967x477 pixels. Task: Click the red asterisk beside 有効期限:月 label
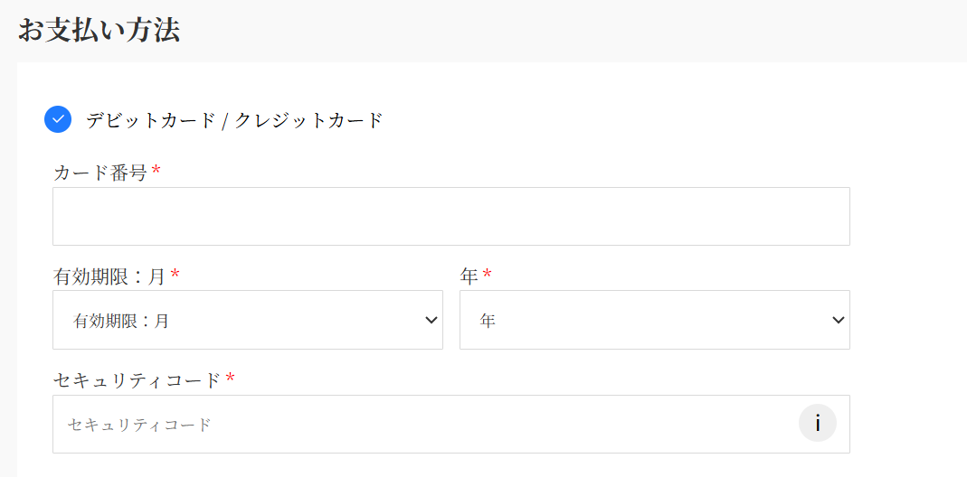point(175,275)
